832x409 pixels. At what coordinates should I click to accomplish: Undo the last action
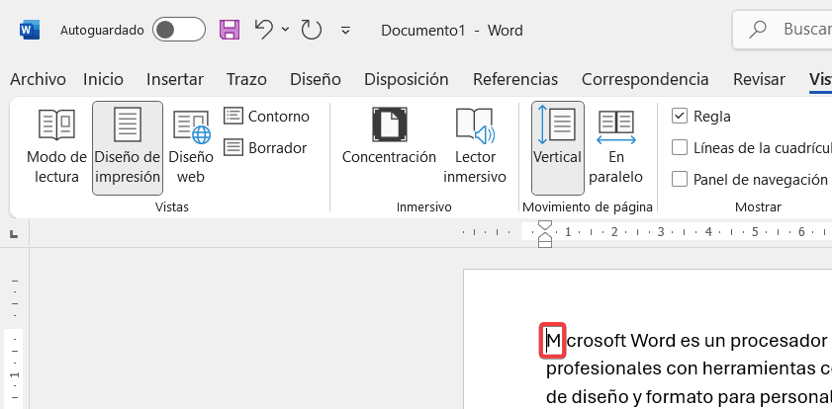[264, 29]
